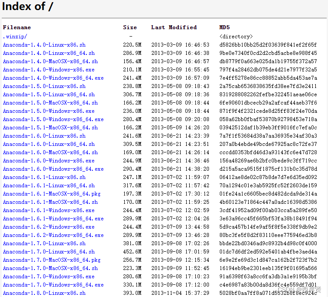
Task: Click date 2013-06-21 14:38:20
Action: click(180, 169)
